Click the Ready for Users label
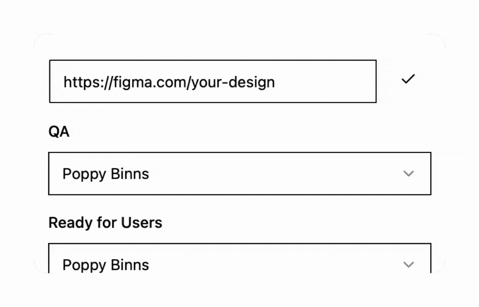This screenshot has height=307, width=479. 105,223
